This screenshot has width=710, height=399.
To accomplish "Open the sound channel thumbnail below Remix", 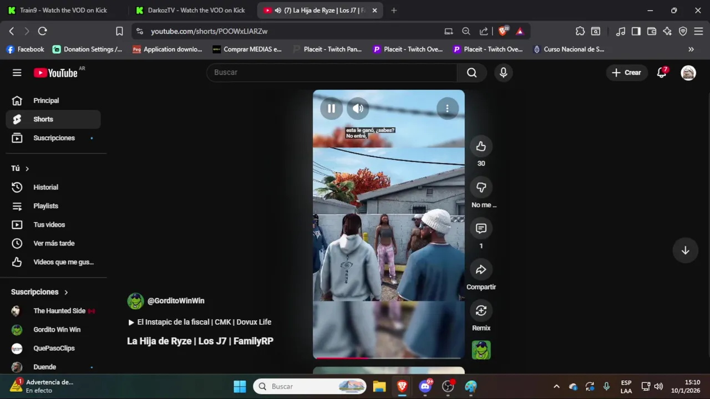I will point(481,350).
